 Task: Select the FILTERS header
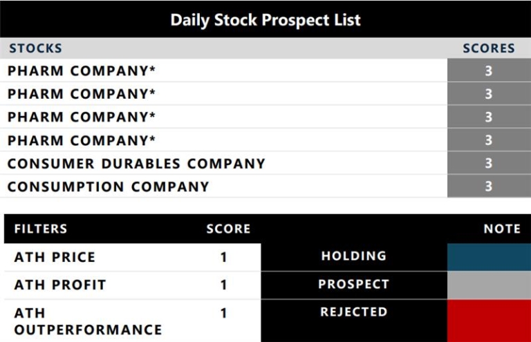tap(41, 229)
